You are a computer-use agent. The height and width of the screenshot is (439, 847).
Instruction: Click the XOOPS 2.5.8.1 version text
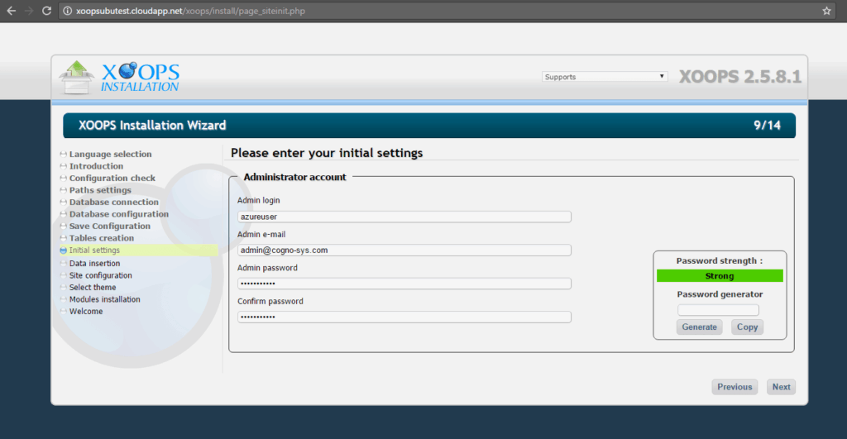[740, 77]
